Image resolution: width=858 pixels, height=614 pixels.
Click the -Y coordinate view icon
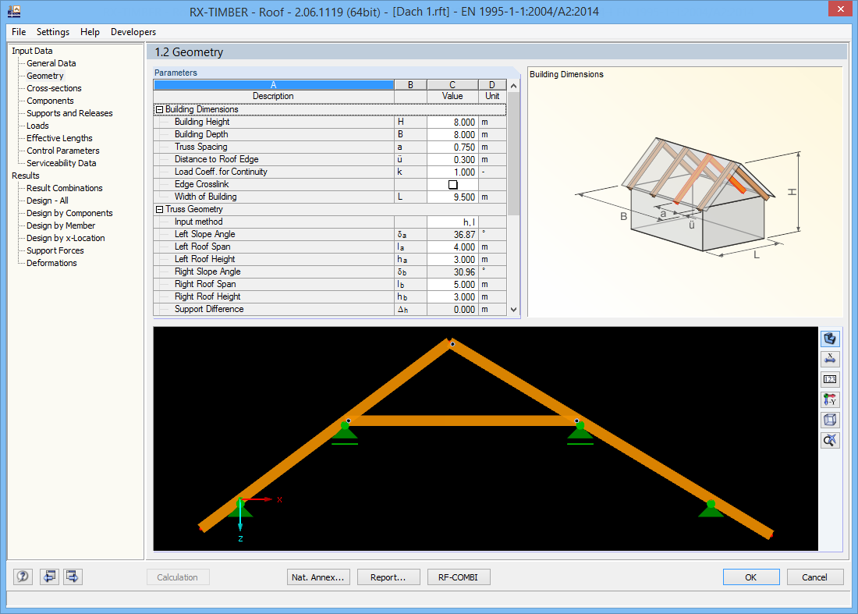(x=830, y=399)
